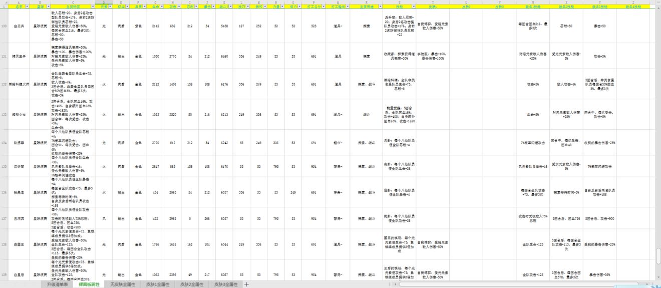The height and width of the screenshot is (288, 661).
Task: Select column letter T header
Action: coord(432,3)
